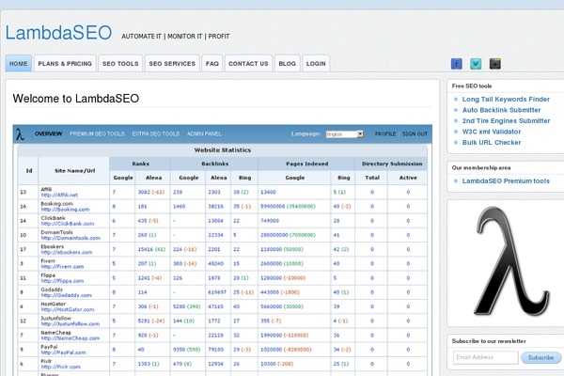Switch to the Plans & Pricing tab
564x376 pixels.
[x=65, y=64]
